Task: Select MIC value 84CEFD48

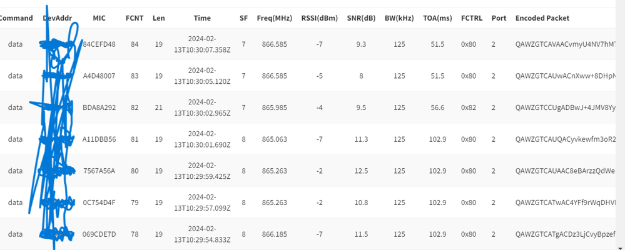Action: point(99,44)
